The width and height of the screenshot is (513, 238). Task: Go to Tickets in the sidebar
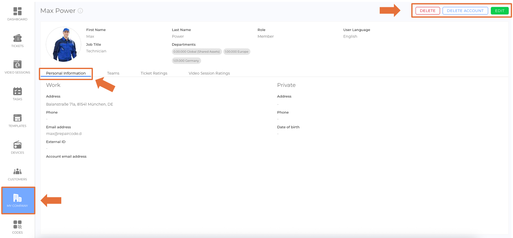pos(17,41)
